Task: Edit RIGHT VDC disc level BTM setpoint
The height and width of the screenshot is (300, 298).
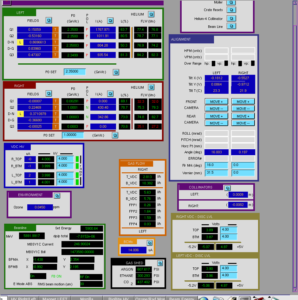Action: click(229, 237)
